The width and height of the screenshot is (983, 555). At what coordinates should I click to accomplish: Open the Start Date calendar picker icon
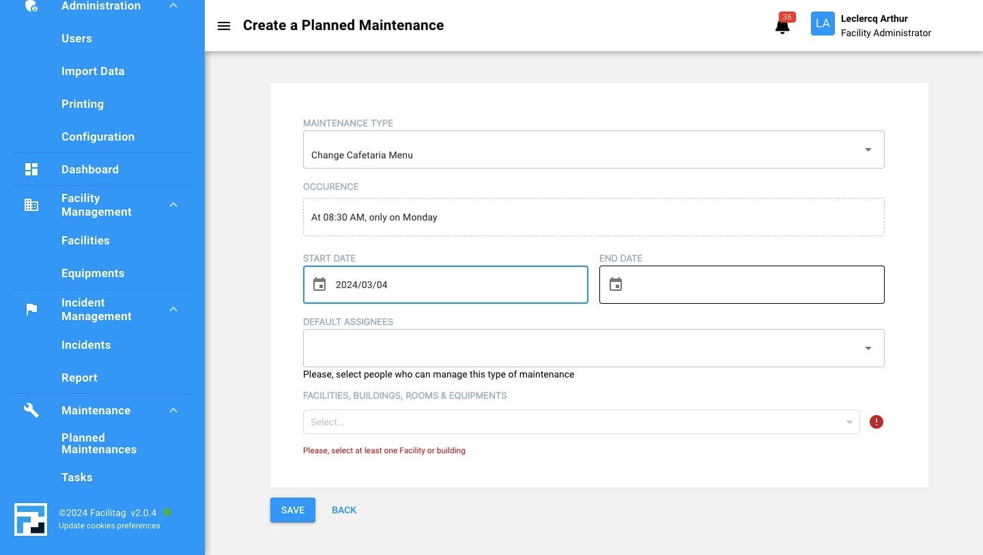(x=319, y=284)
